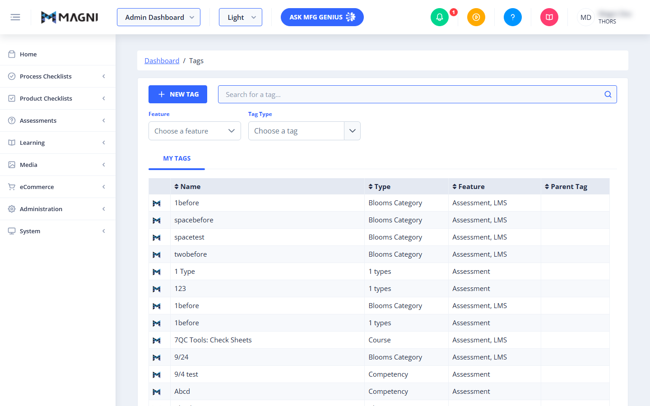Screen dimensions: 650x406
Task: Click the System monitor icon
Action: [x=12, y=231]
